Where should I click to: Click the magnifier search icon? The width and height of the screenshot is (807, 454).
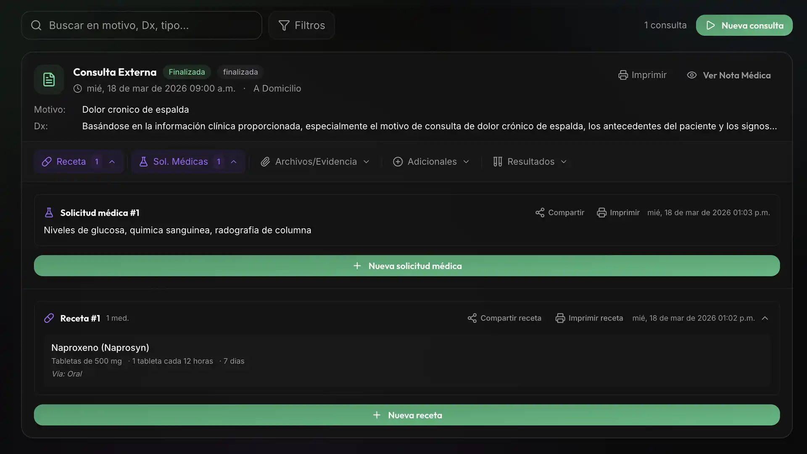pyautogui.click(x=37, y=26)
